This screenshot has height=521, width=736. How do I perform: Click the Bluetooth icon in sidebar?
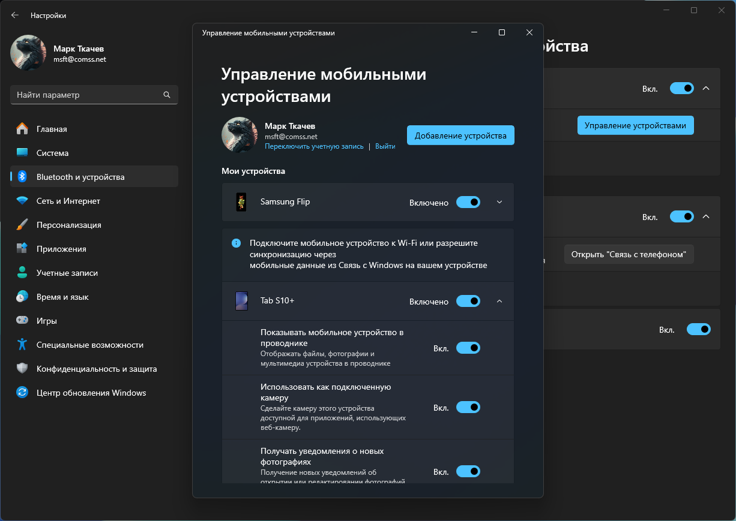(22, 177)
